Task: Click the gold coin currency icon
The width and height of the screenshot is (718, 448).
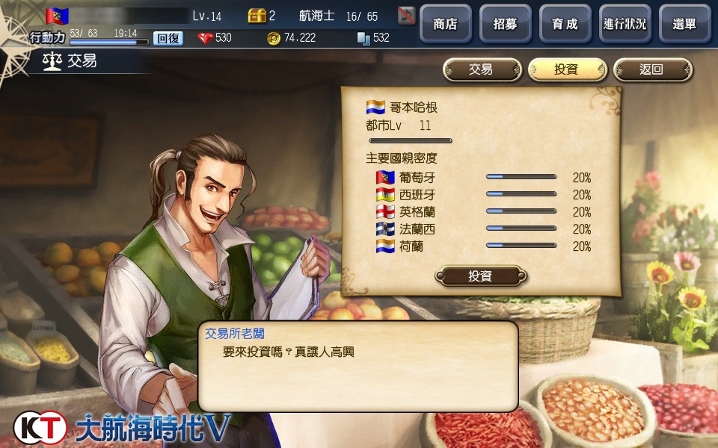Action: [274, 38]
